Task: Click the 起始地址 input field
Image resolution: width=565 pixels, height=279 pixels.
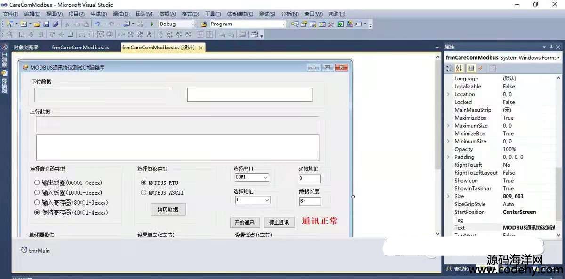Action: pos(309,179)
